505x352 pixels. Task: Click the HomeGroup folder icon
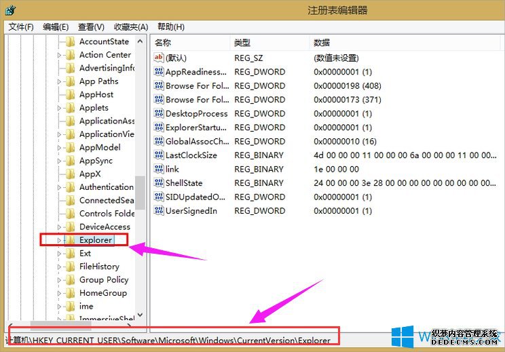70,293
